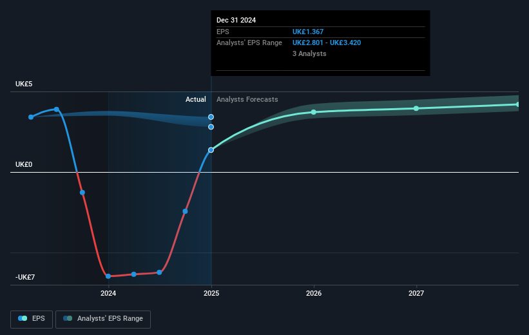Viewport: 529px width, 335px height.
Task: Click the final forecast point at chart's right edge
Action: click(518, 104)
